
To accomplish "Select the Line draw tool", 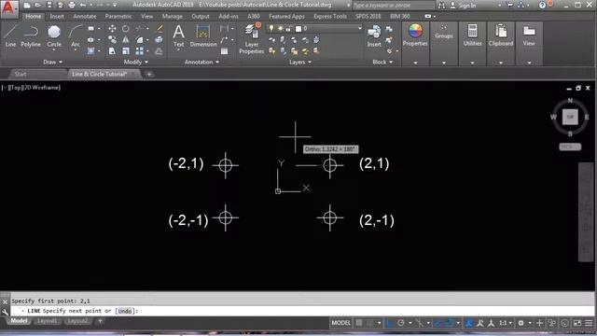I will [x=10, y=36].
